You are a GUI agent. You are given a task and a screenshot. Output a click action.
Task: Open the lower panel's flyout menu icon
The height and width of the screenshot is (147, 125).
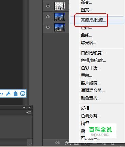coord(29,113)
